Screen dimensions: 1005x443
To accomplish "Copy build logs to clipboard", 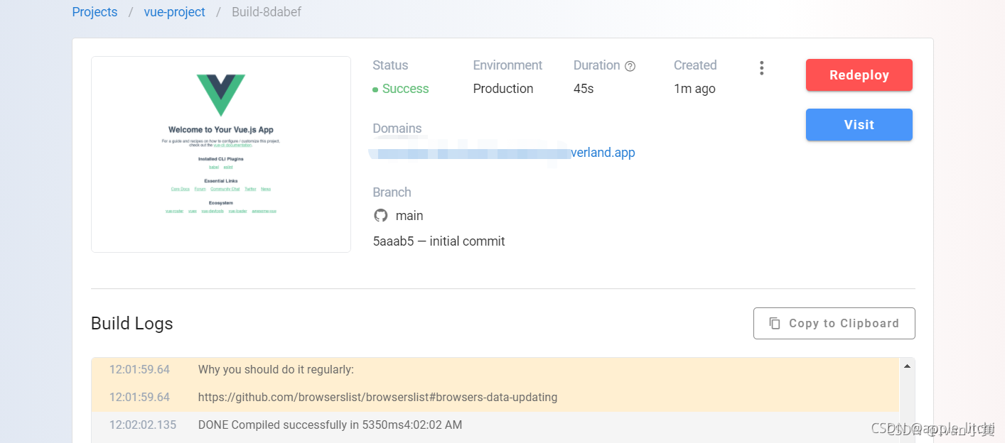I will (834, 323).
